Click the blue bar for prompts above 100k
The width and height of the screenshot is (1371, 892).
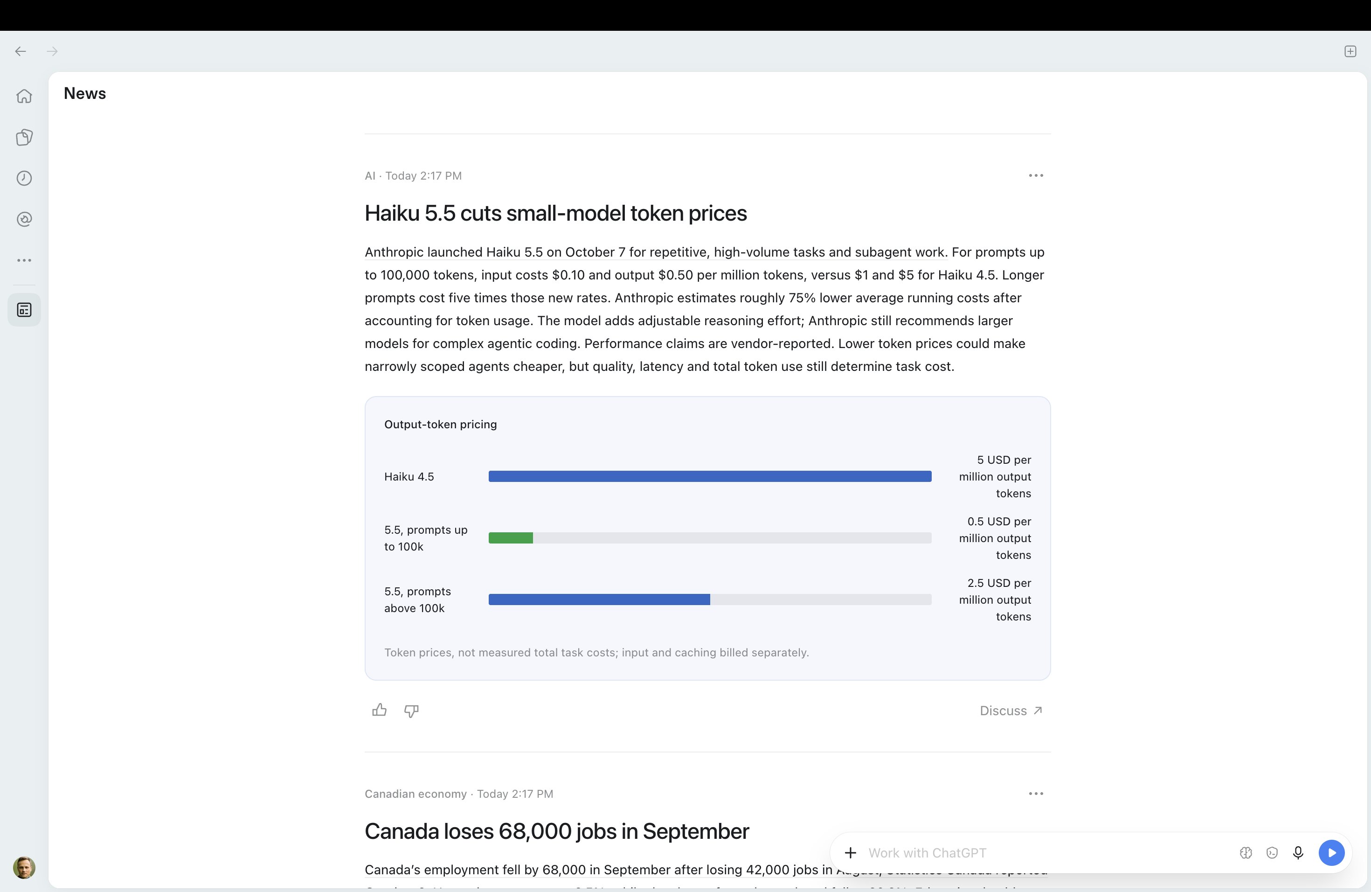599,600
